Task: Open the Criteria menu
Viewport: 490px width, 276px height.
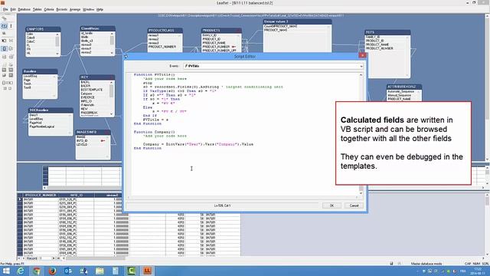Action: click(49, 9)
